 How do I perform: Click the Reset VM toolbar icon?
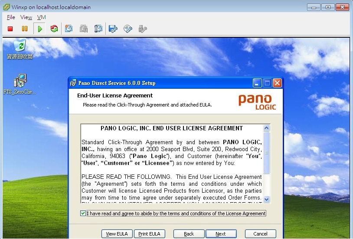[54, 29]
